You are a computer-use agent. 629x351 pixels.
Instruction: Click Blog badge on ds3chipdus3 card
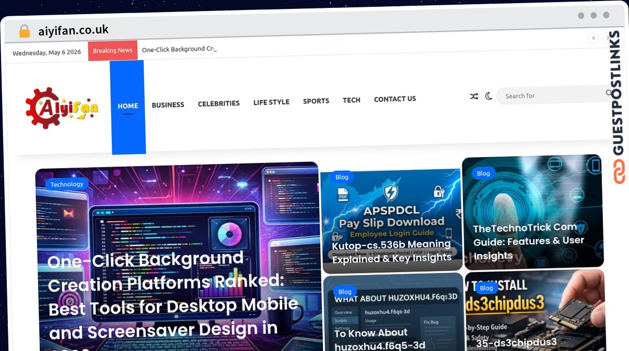(486, 288)
